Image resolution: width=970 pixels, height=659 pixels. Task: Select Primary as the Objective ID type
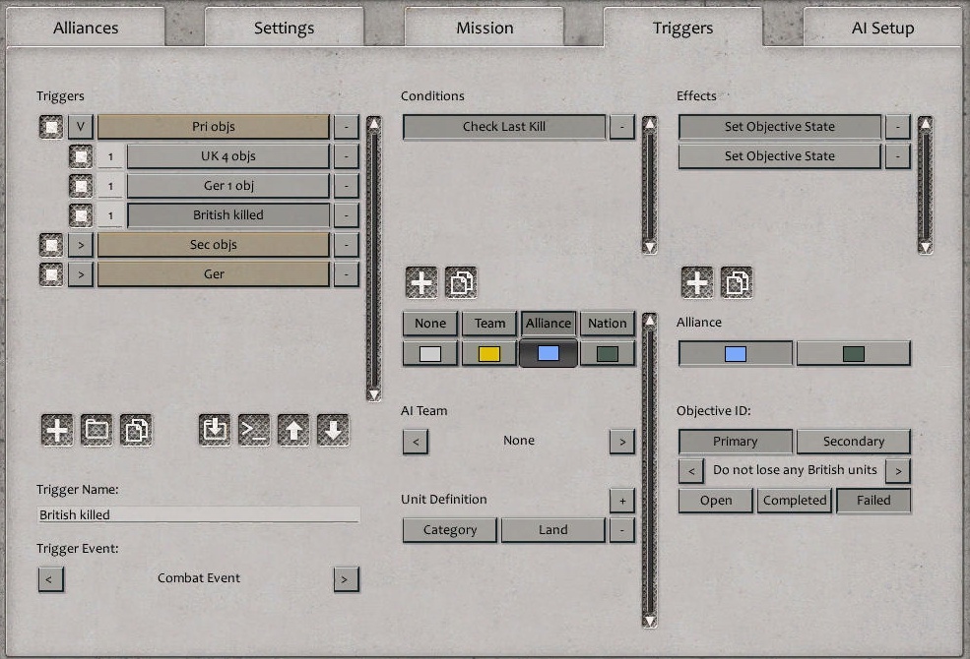click(x=735, y=441)
